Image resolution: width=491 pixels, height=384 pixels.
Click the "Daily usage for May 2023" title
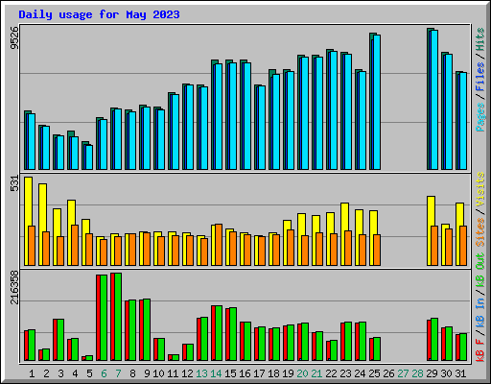[99, 14]
